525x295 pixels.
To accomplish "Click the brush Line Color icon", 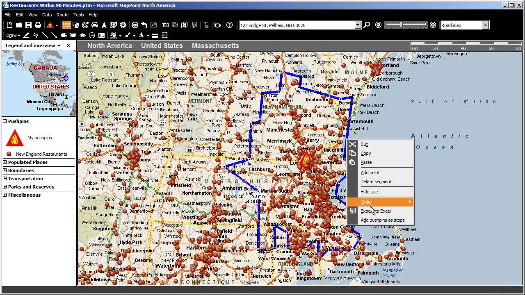I will click(x=127, y=35).
